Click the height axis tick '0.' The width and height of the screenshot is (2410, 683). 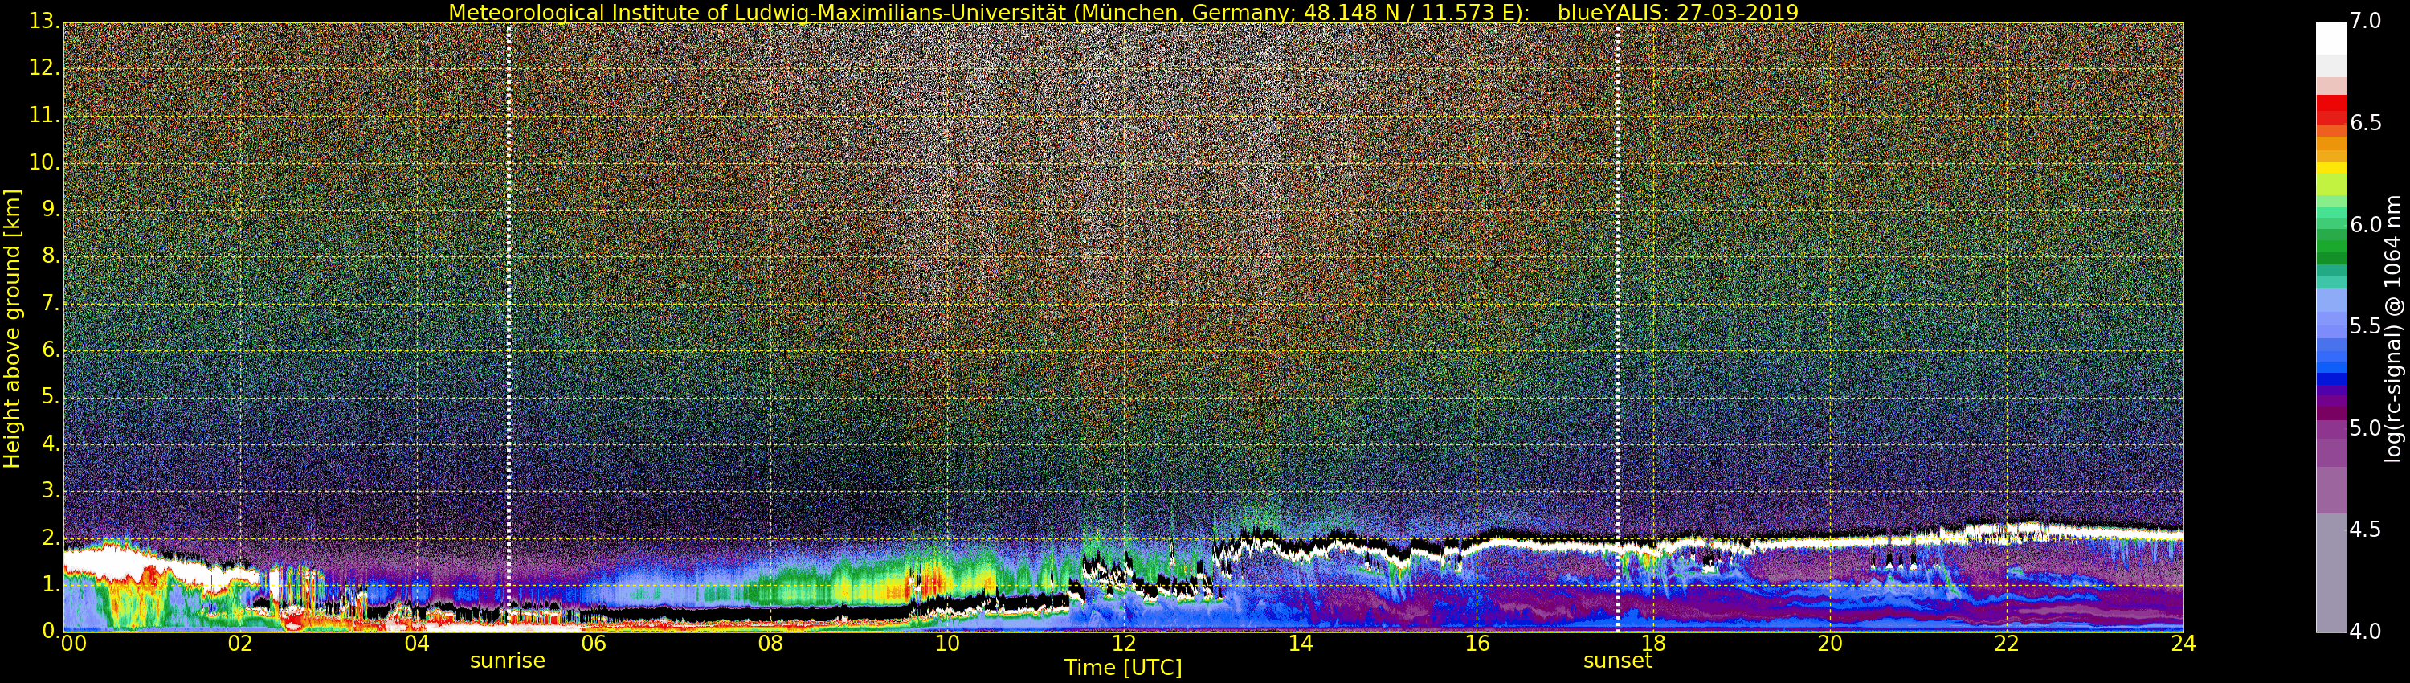click(51, 631)
